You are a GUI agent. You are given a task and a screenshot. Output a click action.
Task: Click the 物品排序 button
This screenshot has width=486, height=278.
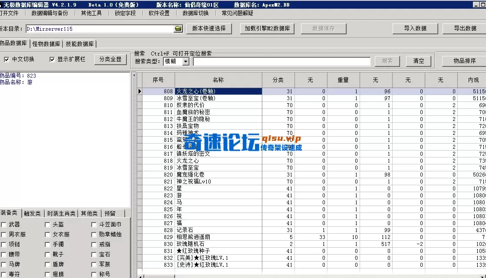pos(465,61)
